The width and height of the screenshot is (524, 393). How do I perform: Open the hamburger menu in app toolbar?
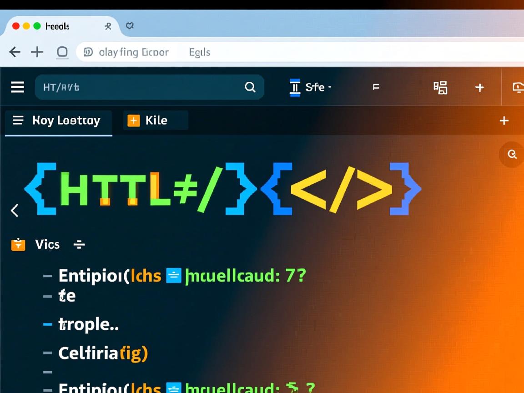coord(17,87)
